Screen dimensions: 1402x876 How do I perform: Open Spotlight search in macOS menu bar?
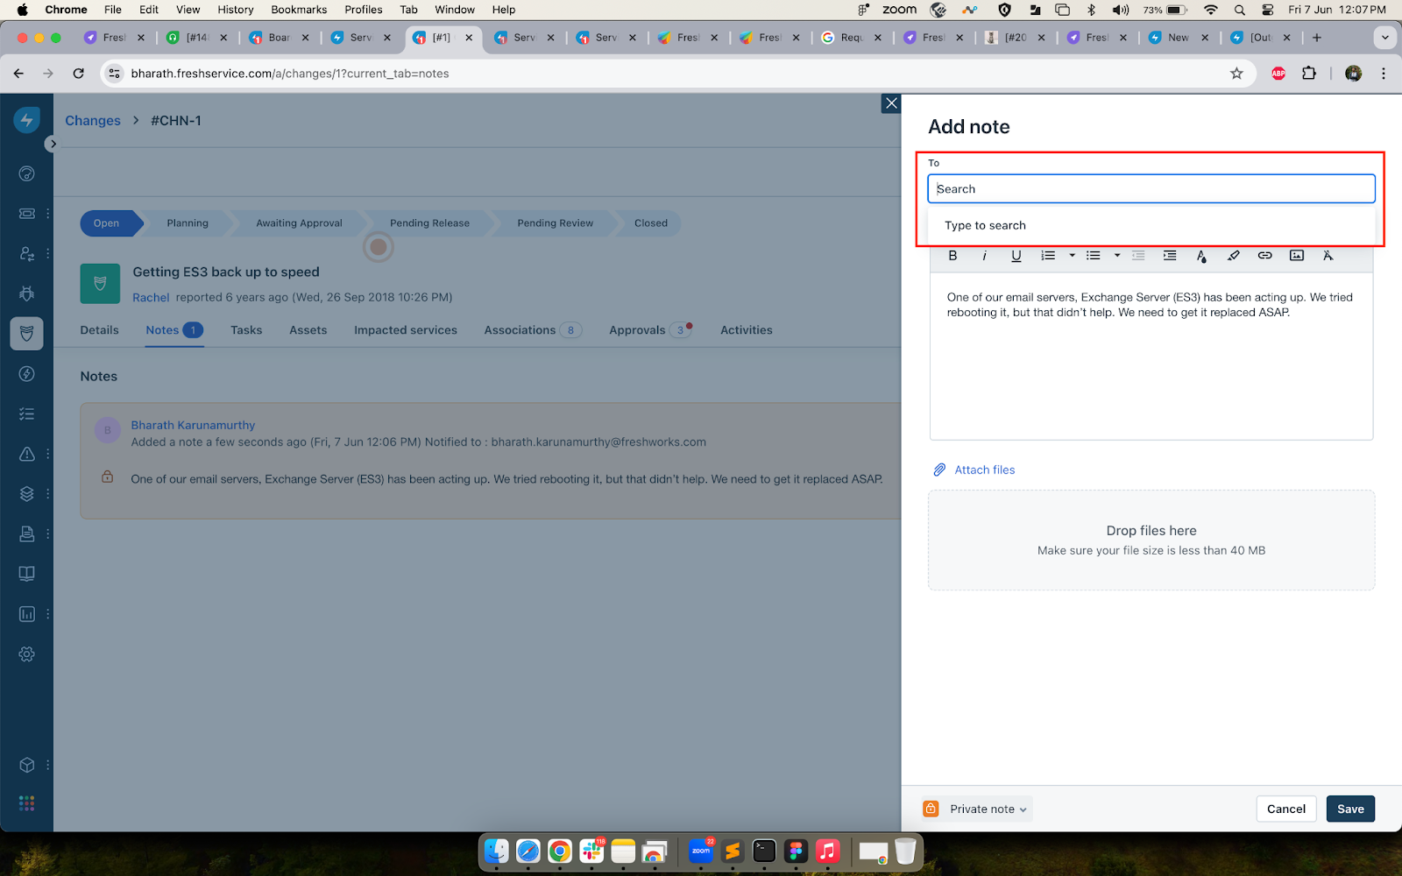[x=1239, y=10]
